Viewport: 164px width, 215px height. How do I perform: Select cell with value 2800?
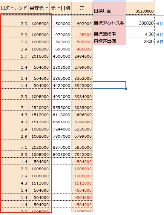[140, 42]
